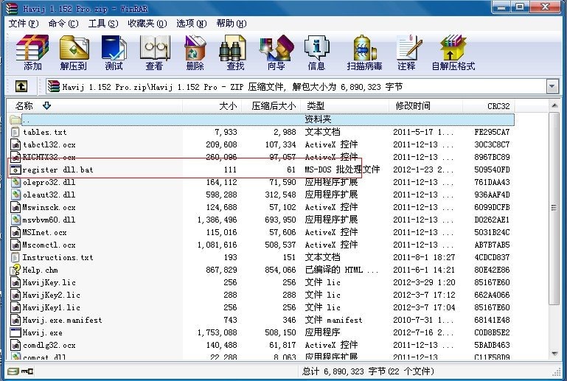Sort by 名称 column header

coord(94,106)
